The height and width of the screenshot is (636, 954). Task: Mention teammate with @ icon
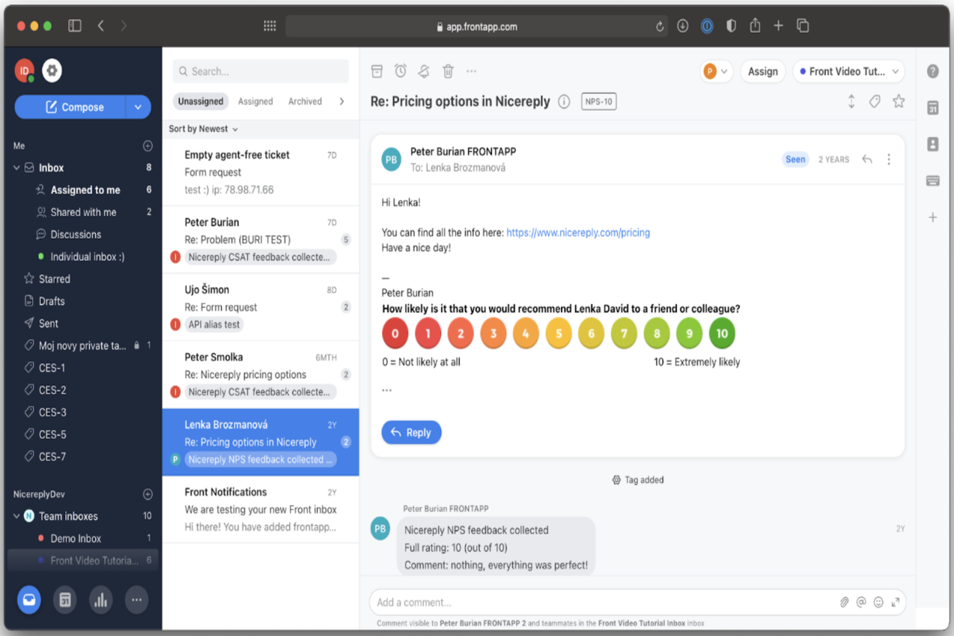[x=861, y=603]
